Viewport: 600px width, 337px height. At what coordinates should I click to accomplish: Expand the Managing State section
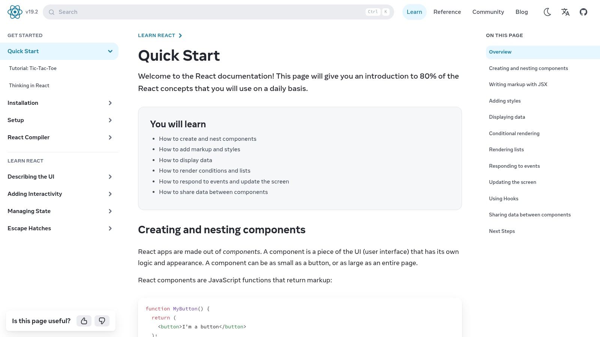pos(110,211)
